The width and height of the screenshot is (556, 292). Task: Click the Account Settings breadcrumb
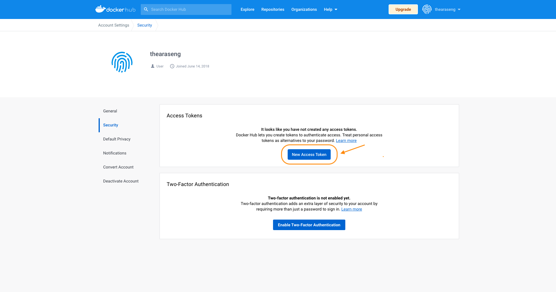click(114, 25)
